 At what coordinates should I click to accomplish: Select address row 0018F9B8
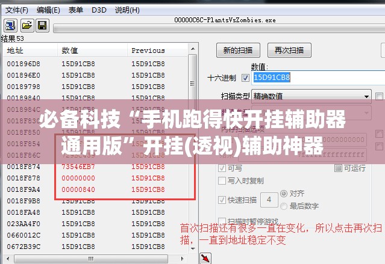(95, 201)
